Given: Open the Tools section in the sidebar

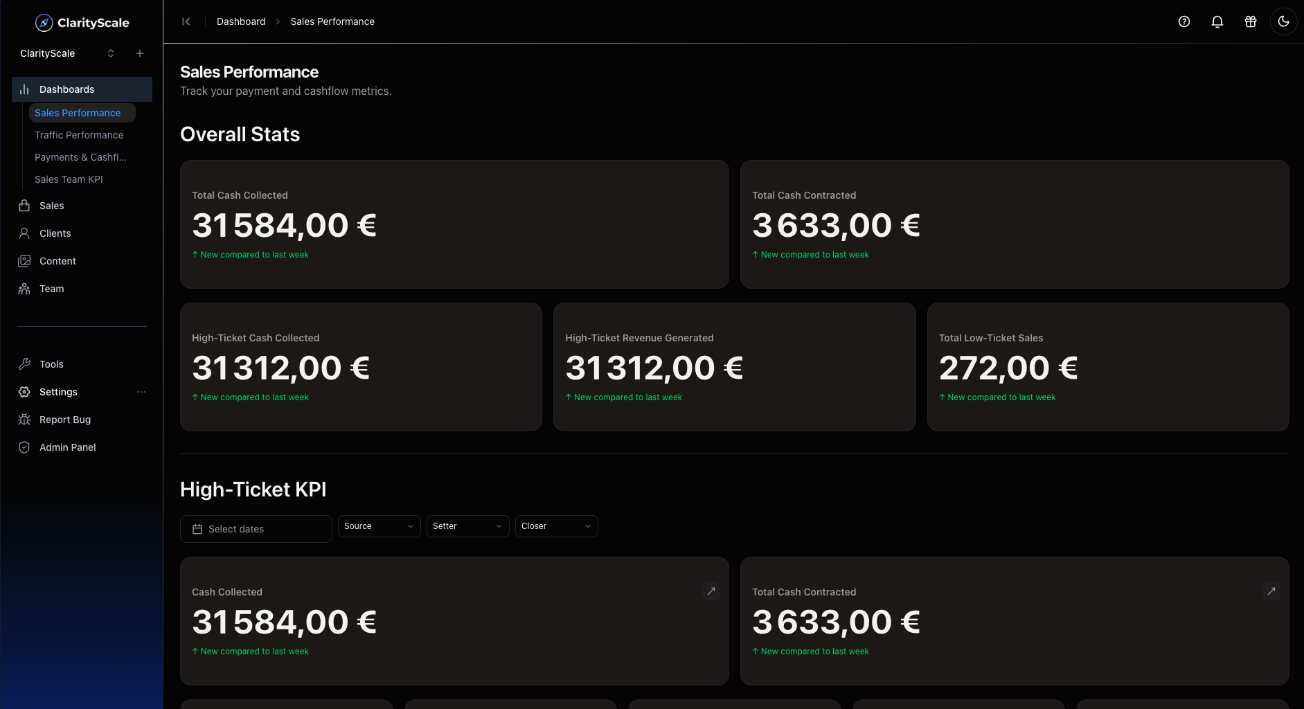Looking at the screenshot, I should click(x=51, y=364).
